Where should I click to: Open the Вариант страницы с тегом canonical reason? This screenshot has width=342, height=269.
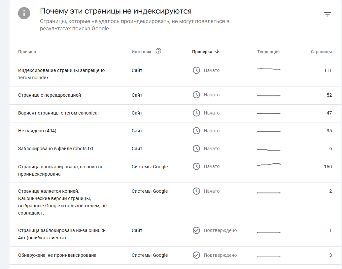point(58,113)
